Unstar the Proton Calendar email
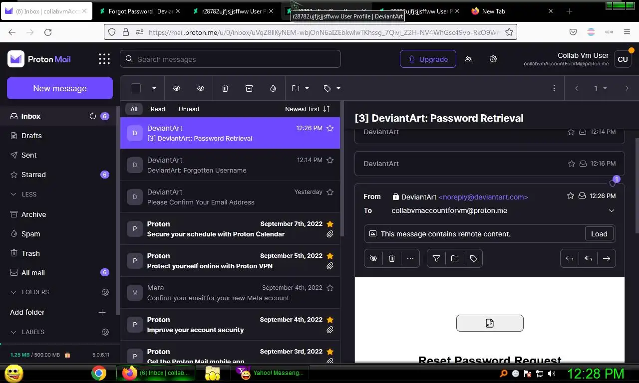639x383 pixels. point(330,224)
